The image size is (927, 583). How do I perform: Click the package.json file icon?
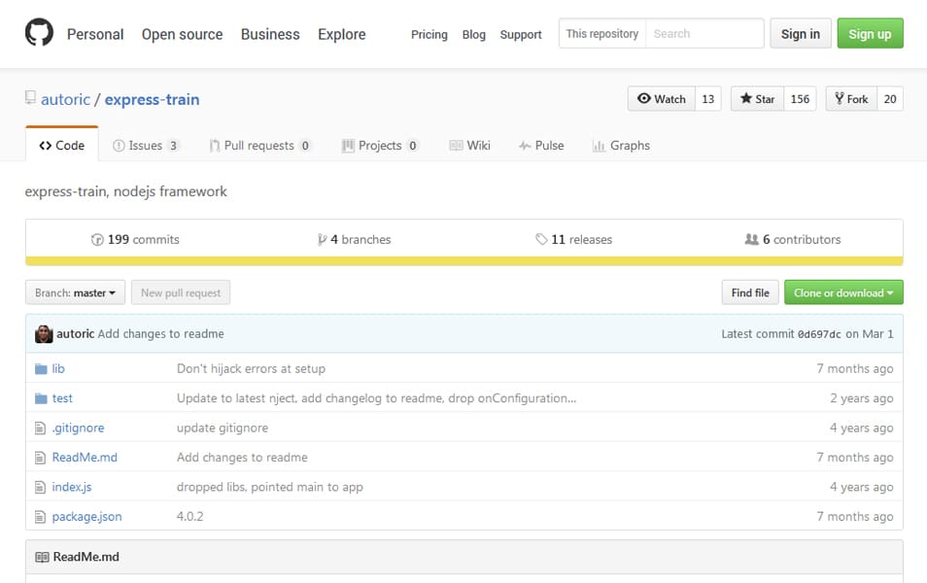[41, 517]
